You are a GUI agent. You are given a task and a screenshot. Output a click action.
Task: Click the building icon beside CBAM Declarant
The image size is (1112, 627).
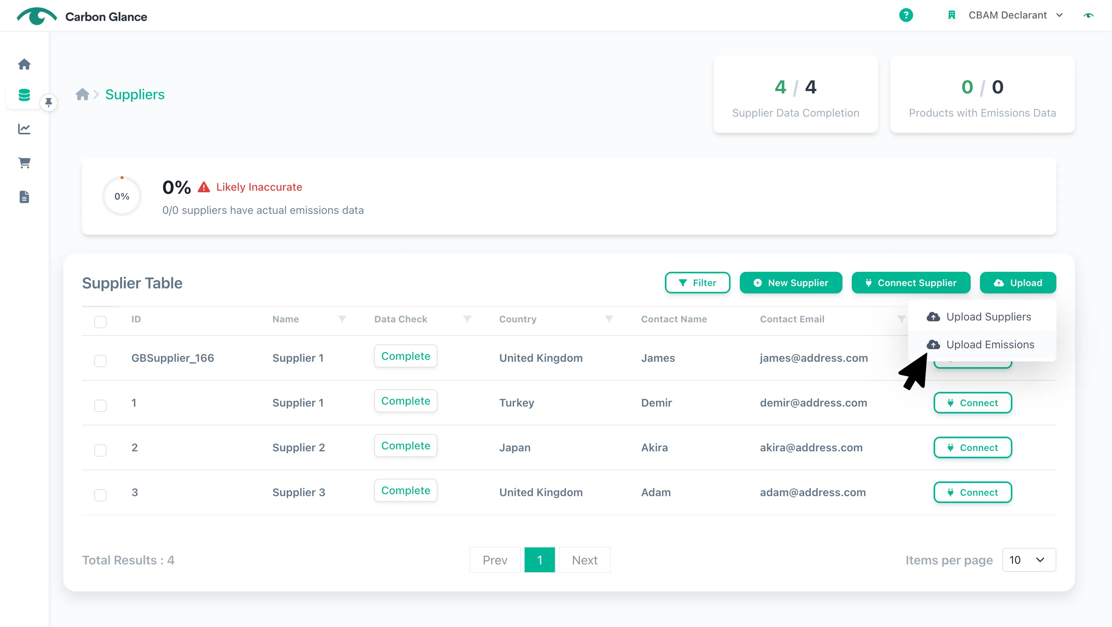click(x=951, y=15)
